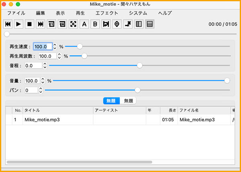Open the ヘルプ menu
This screenshot has width=241, height=172.
click(x=165, y=13)
